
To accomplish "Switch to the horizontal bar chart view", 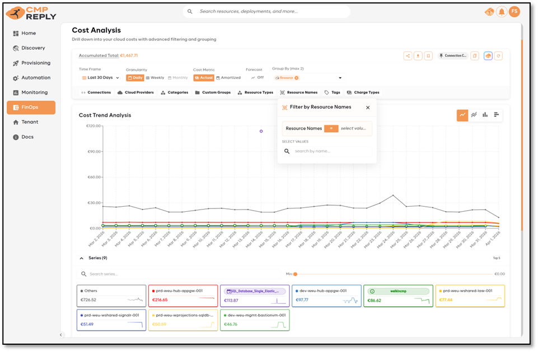I will tap(496, 115).
